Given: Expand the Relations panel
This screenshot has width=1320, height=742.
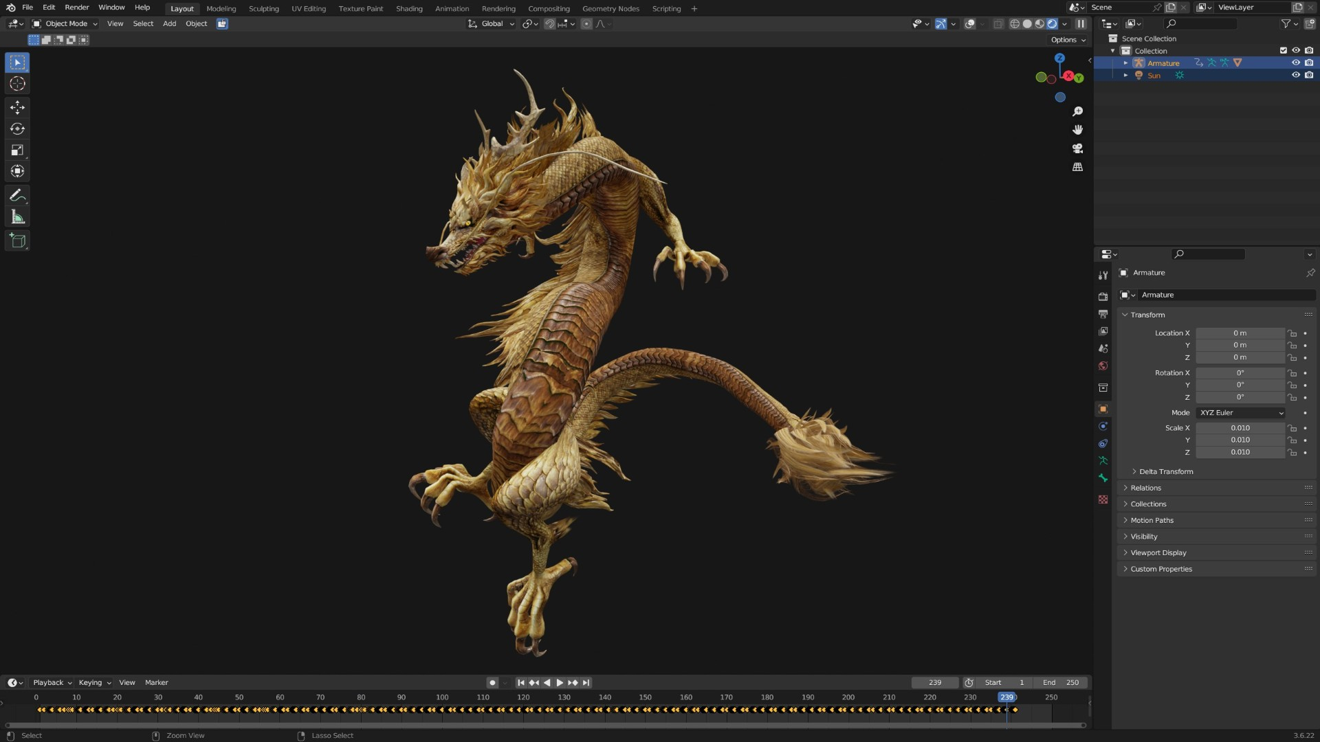Looking at the screenshot, I should (1145, 488).
